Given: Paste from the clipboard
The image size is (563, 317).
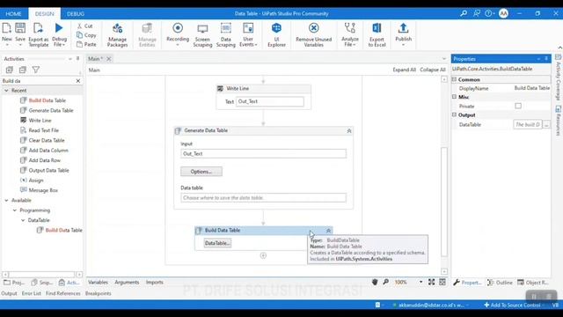Looking at the screenshot, I should pos(86,44).
